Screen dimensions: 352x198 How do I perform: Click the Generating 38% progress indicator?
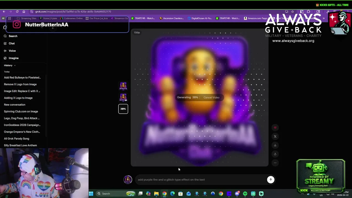click(x=188, y=97)
